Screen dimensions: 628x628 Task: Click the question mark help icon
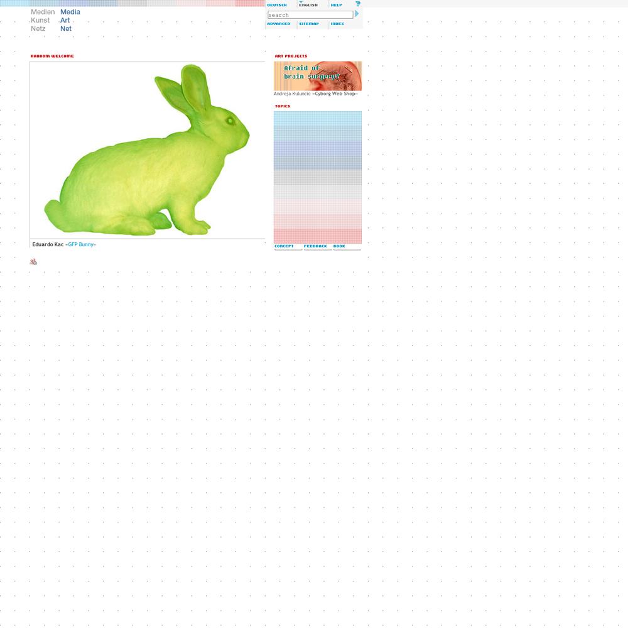tap(358, 4)
